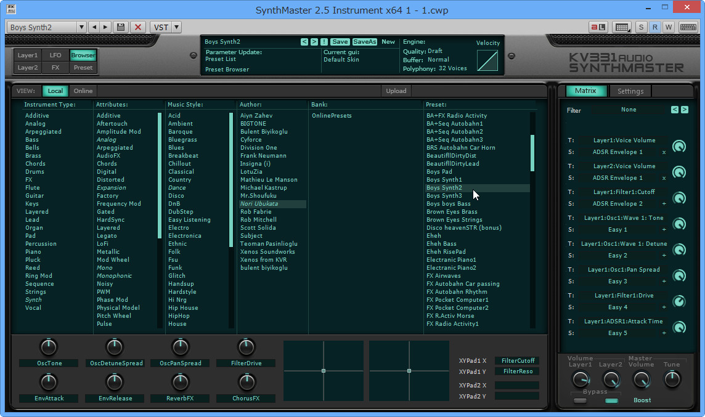Click the Volume Layer1 knob
Screen dimensions: 705x417
581,379
